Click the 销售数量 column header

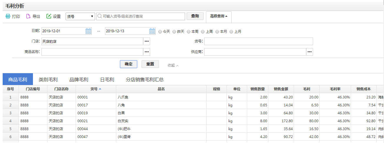click(x=257, y=89)
